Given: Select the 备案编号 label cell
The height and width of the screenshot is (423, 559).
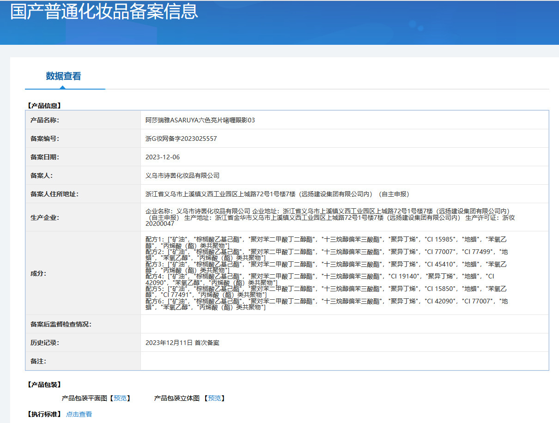Looking at the screenshot, I should point(83,139).
